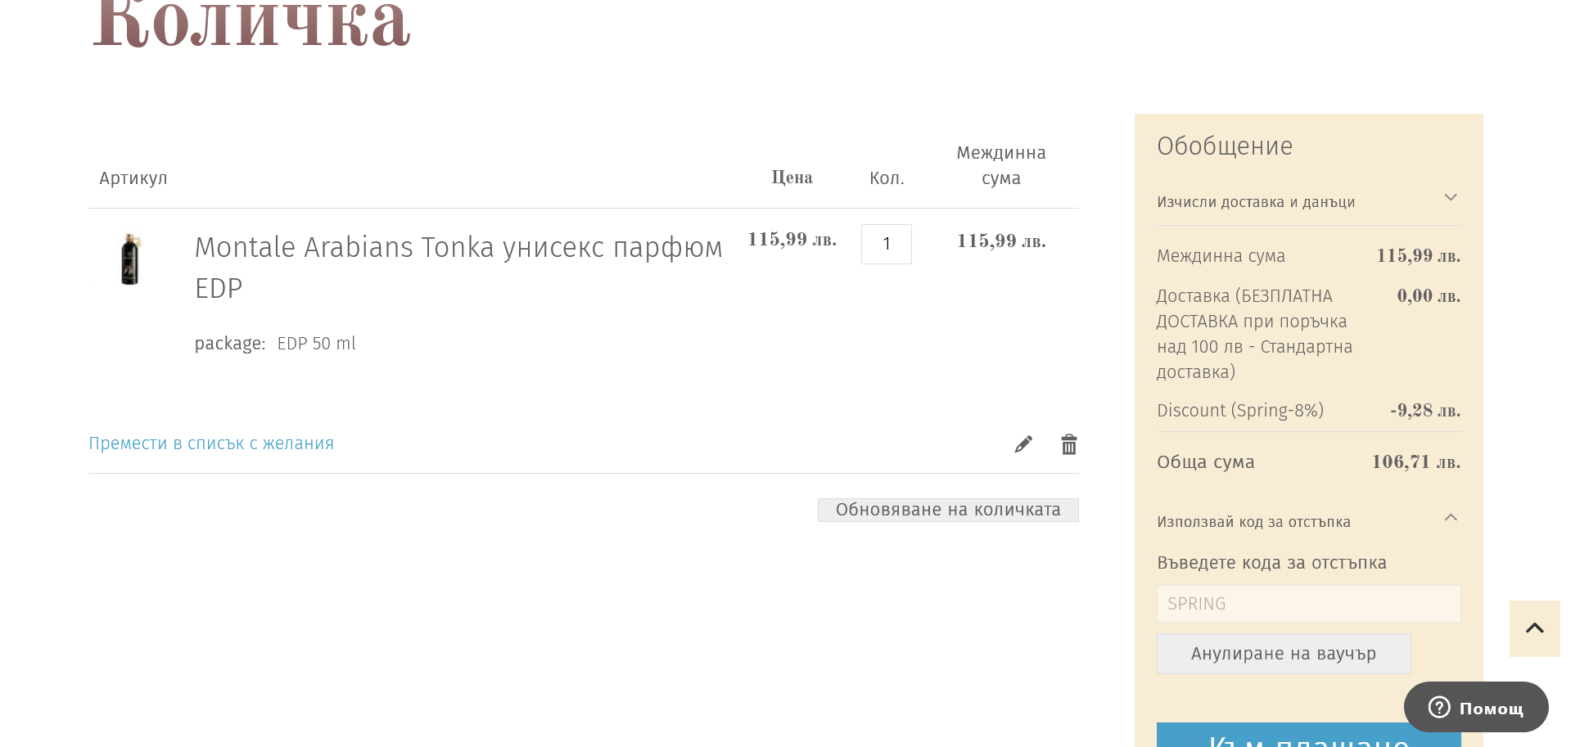Click Премести в списък с желания link

(211, 443)
